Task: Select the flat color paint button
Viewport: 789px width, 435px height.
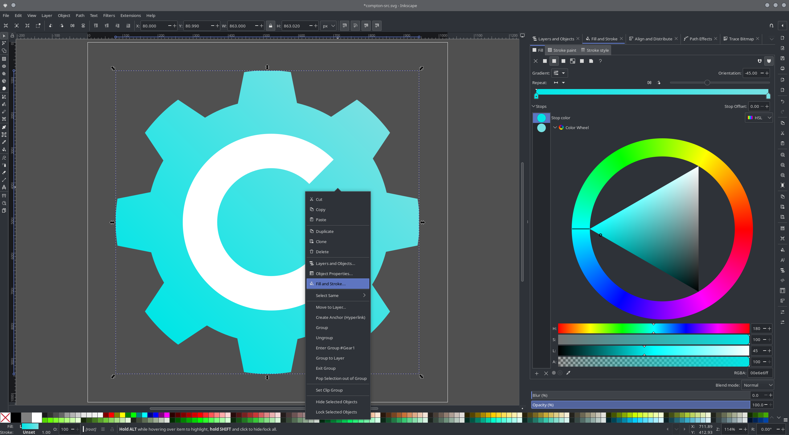Action: [545, 61]
